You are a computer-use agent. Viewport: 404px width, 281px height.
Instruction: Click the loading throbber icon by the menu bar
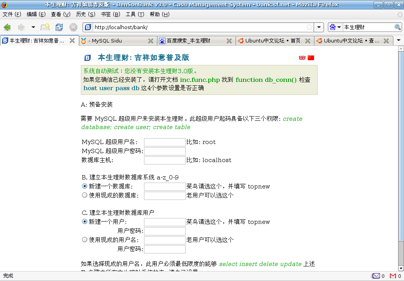coord(400,15)
